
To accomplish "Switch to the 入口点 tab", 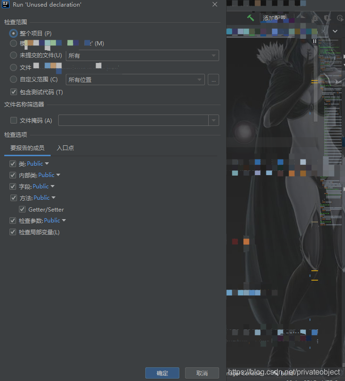I will (65, 148).
